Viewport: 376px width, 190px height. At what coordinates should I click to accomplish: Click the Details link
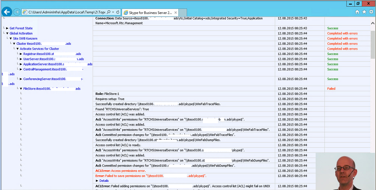[104, 181]
